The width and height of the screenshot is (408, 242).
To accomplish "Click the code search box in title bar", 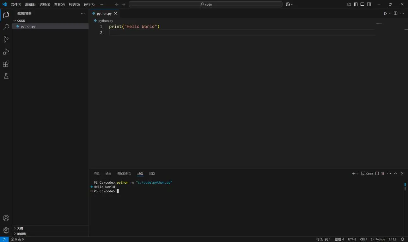I will [205, 4].
